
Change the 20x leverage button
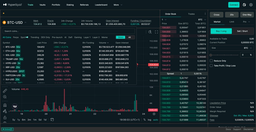pyautogui.click(x=232, y=15)
